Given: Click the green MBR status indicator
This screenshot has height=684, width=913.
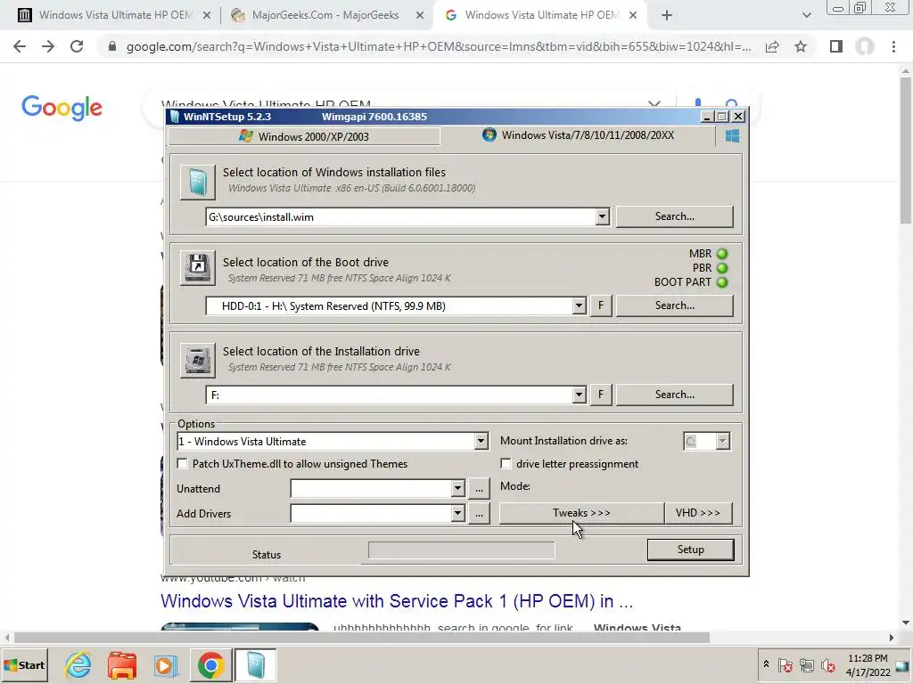Looking at the screenshot, I should pyautogui.click(x=722, y=254).
